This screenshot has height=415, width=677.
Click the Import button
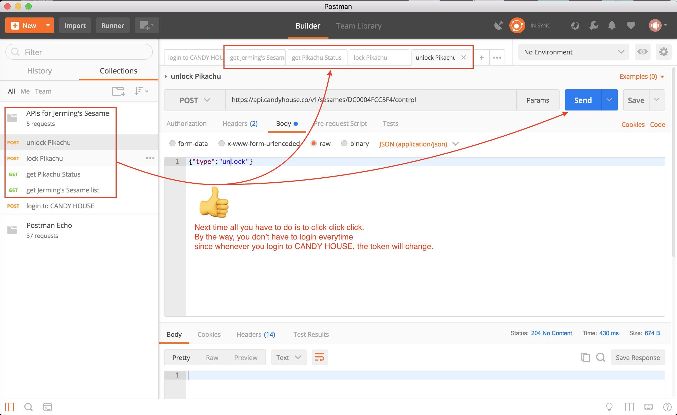75,26
